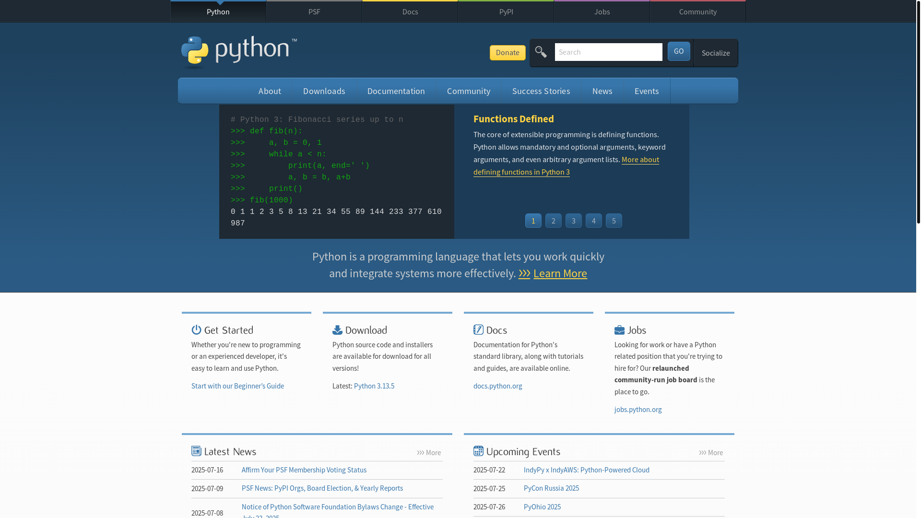Click the Upcoming Events calendar icon
This screenshot has width=921, height=518.
478,451
